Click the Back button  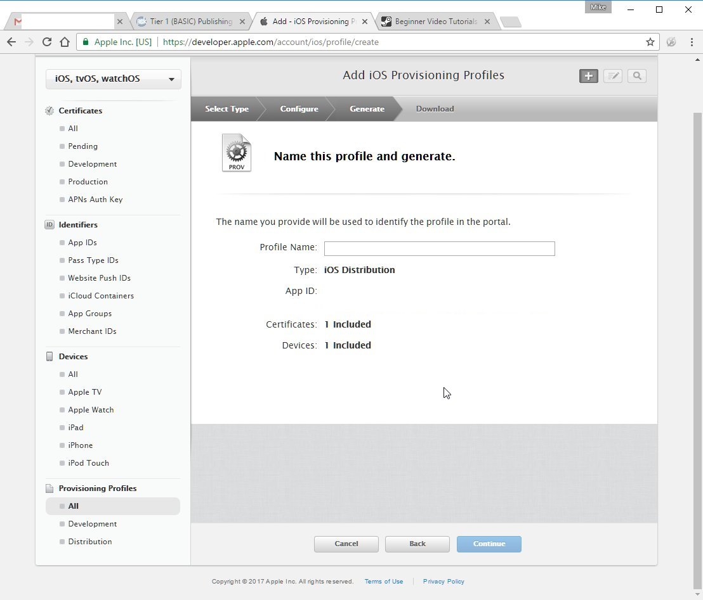(x=417, y=544)
